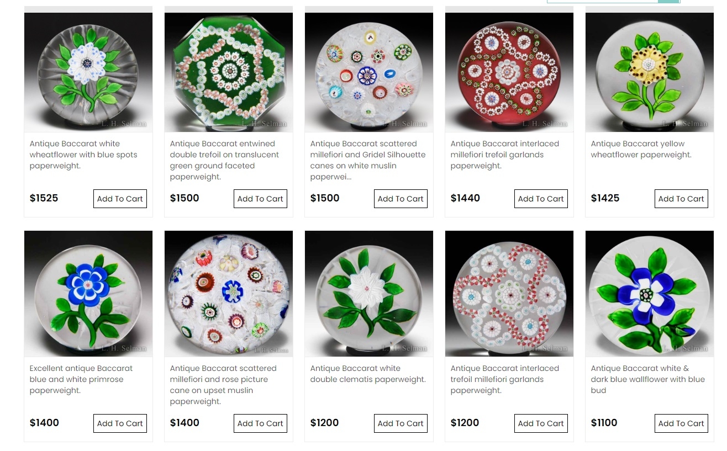Image resolution: width=727 pixels, height=451 pixels.
Task: Open the red interlaced trefoil garlands paperweight image
Action: pyautogui.click(x=509, y=72)
